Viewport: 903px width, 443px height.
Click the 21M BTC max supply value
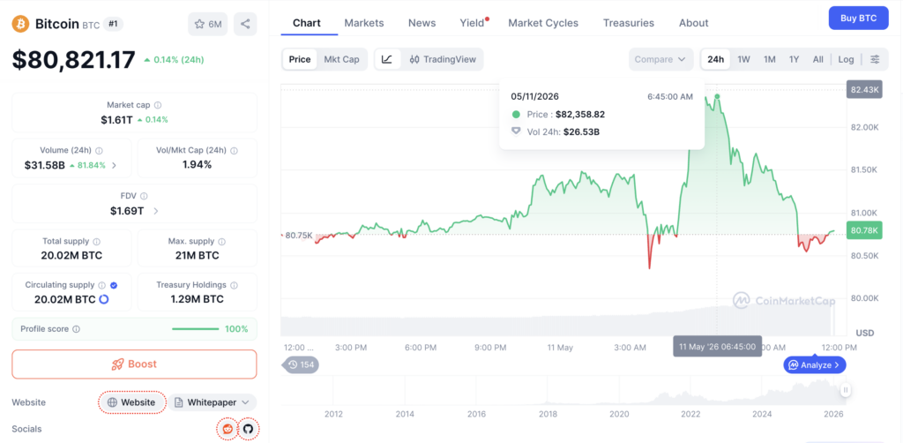click(197, 256)
